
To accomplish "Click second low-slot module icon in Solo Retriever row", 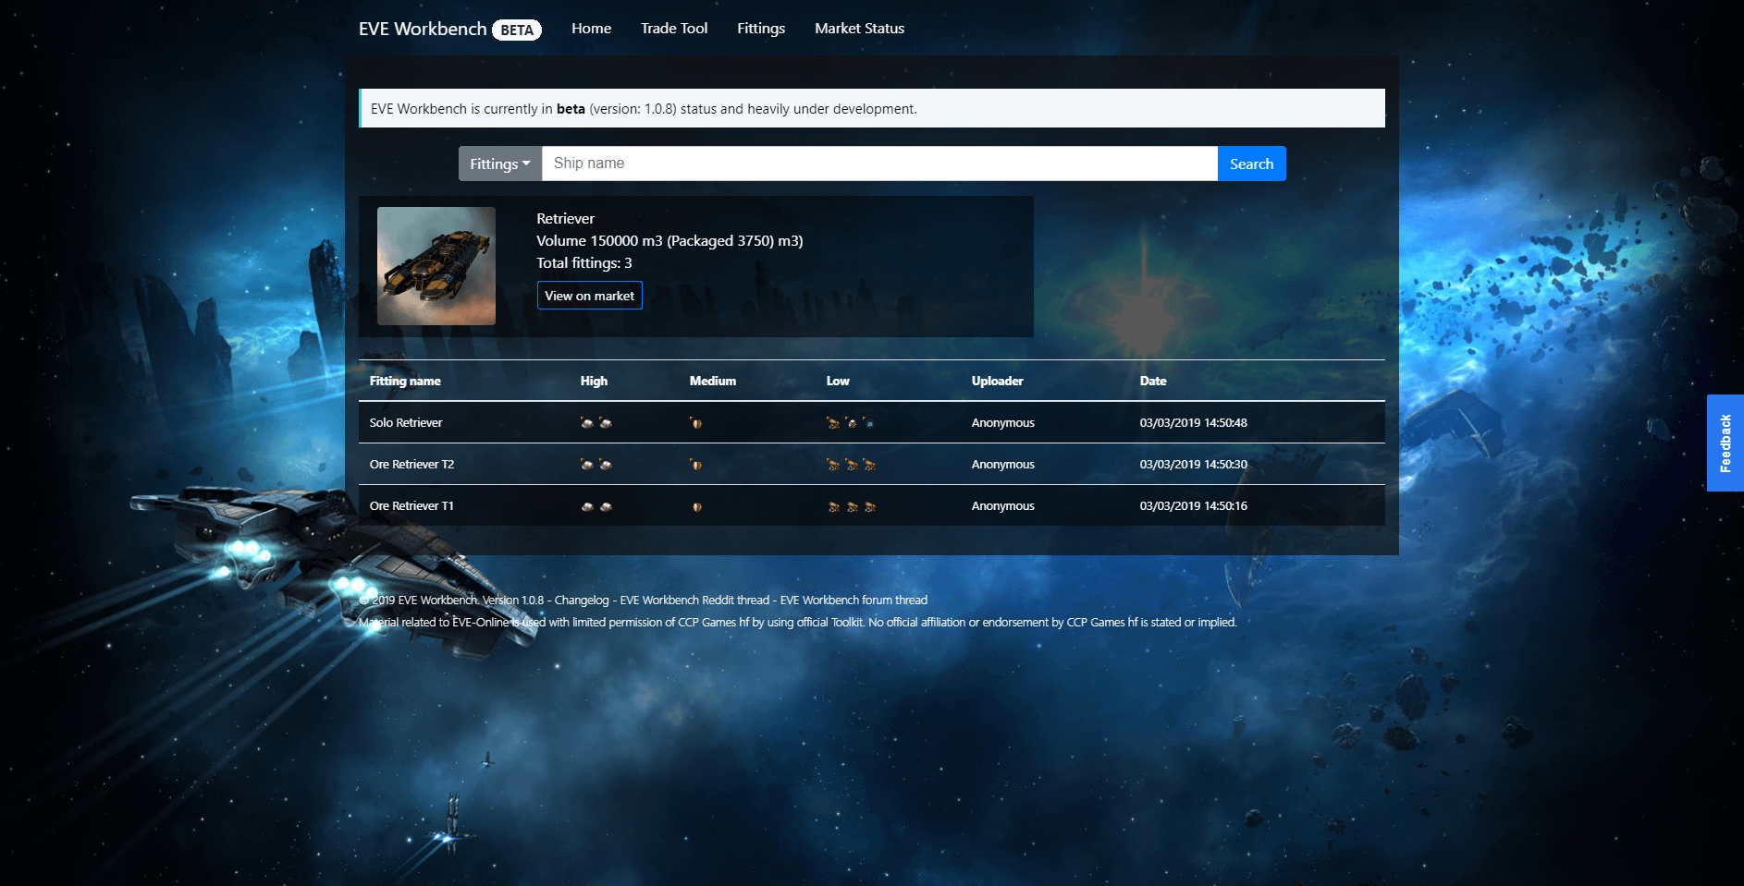I will [x=852, y=423].
